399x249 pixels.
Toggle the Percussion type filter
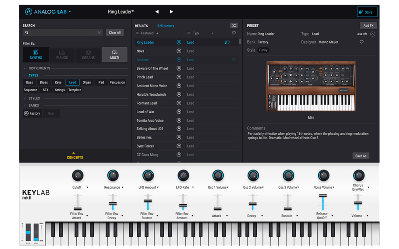coord(117,82)
